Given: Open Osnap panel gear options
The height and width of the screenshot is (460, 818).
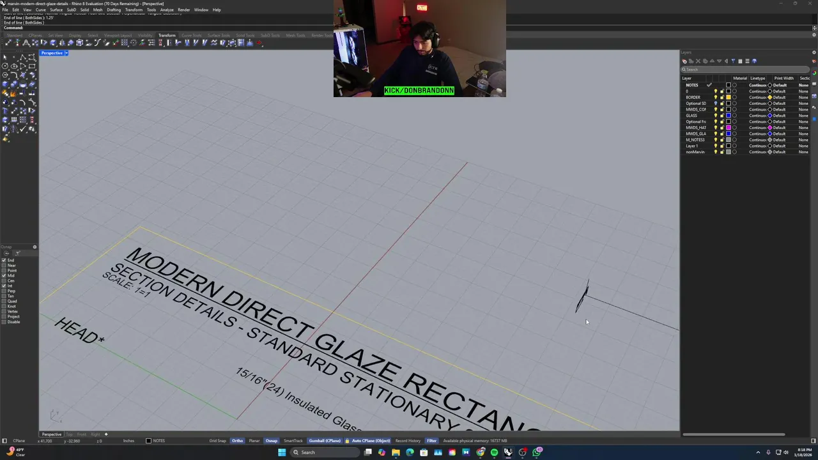Looking at the screenshot, I should (35, 247).
